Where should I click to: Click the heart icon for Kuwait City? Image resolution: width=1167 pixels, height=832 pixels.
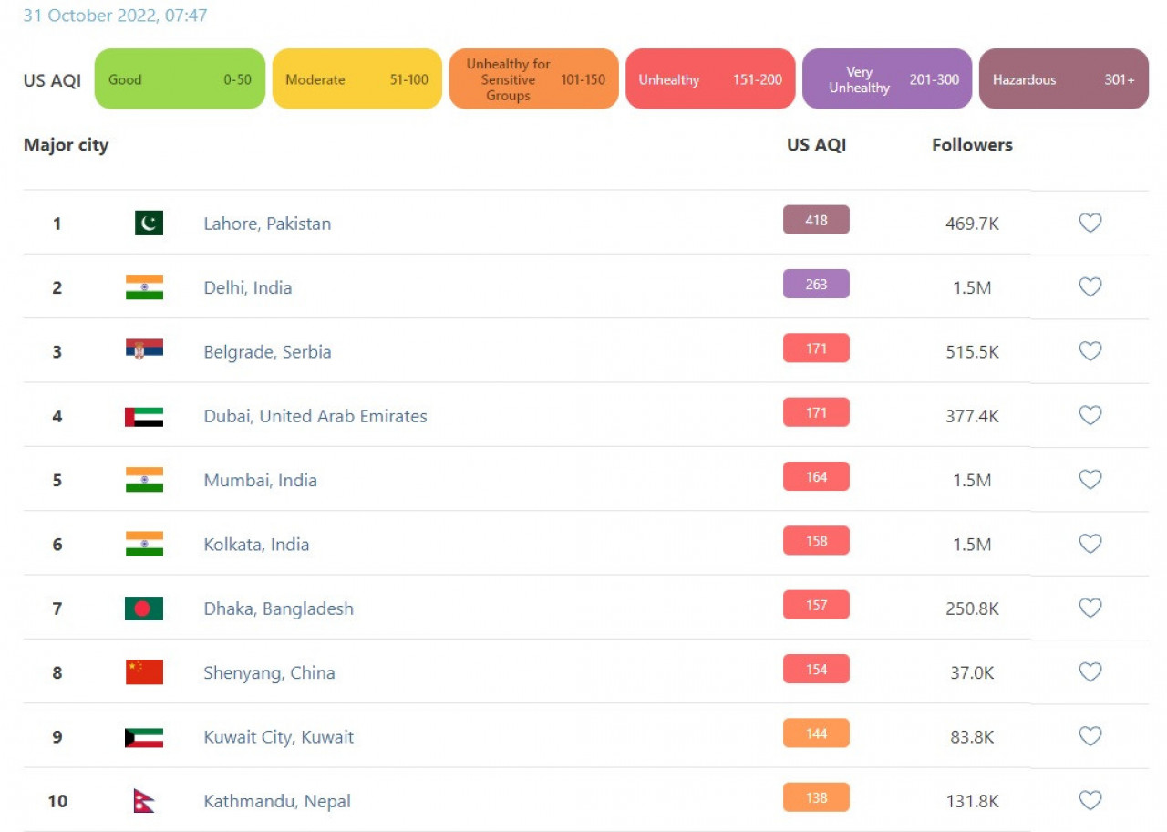(1090, 736)
